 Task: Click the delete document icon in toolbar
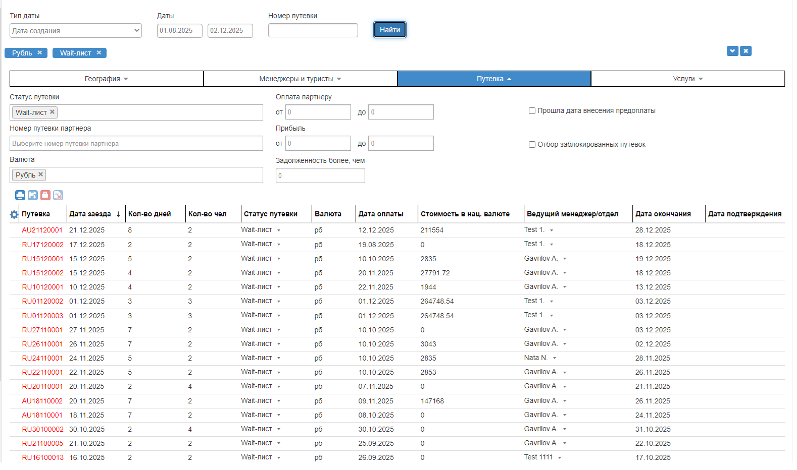58,195
